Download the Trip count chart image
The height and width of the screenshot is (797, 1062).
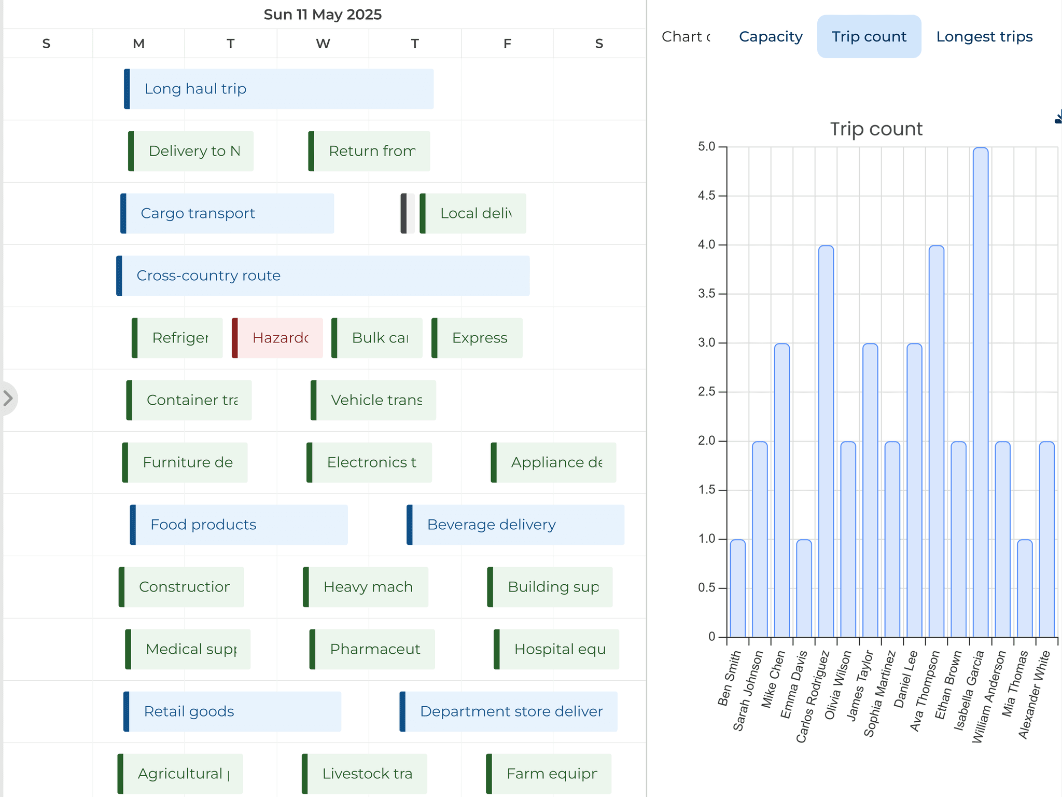1059,118
